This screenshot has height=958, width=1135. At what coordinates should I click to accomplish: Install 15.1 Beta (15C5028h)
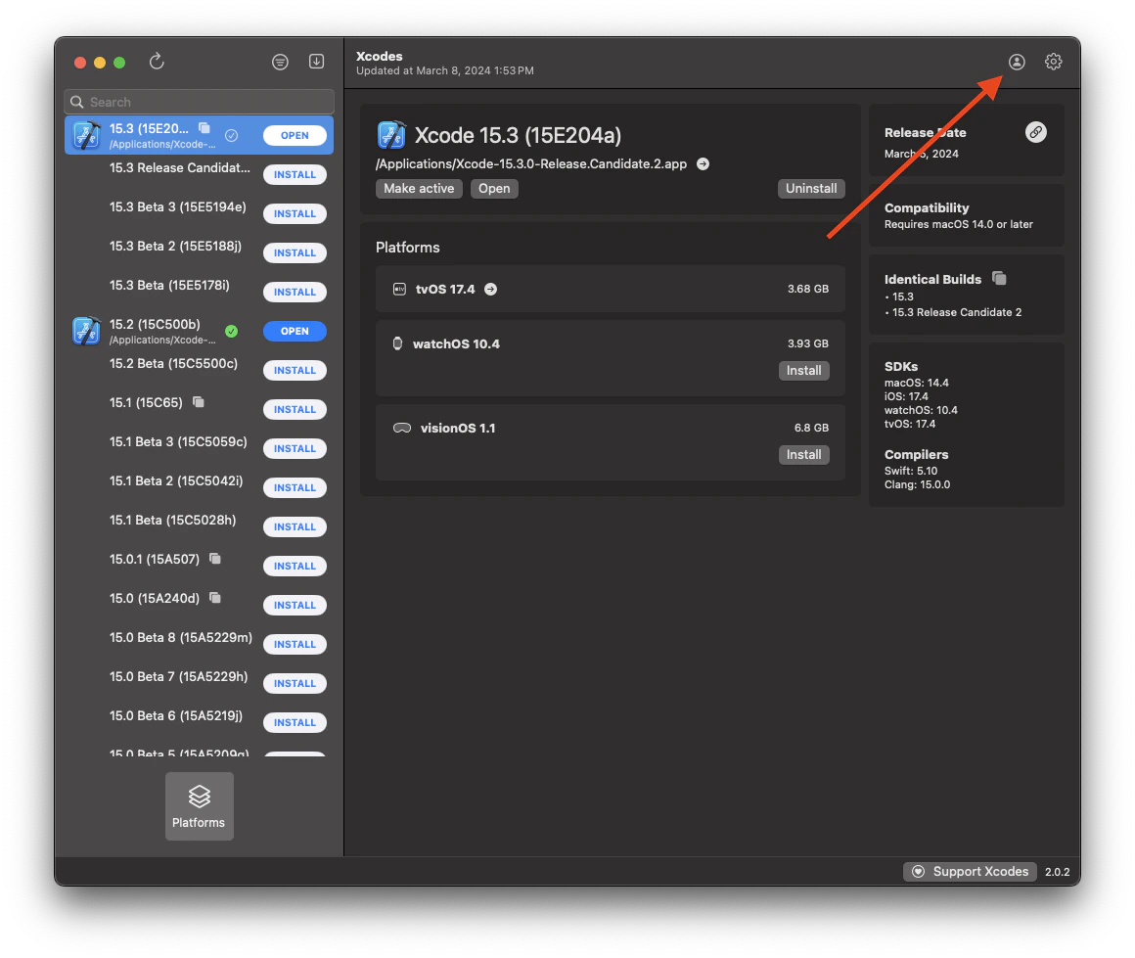tap(295, 526)
